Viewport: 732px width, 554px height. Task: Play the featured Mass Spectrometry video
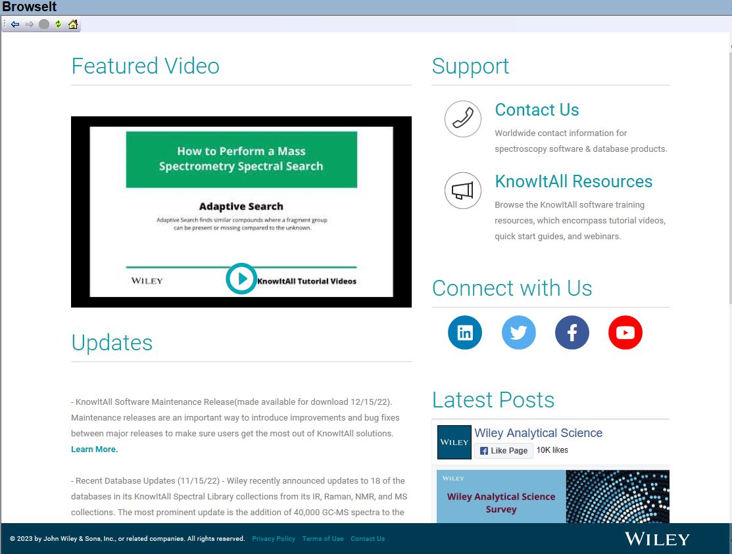241,279
